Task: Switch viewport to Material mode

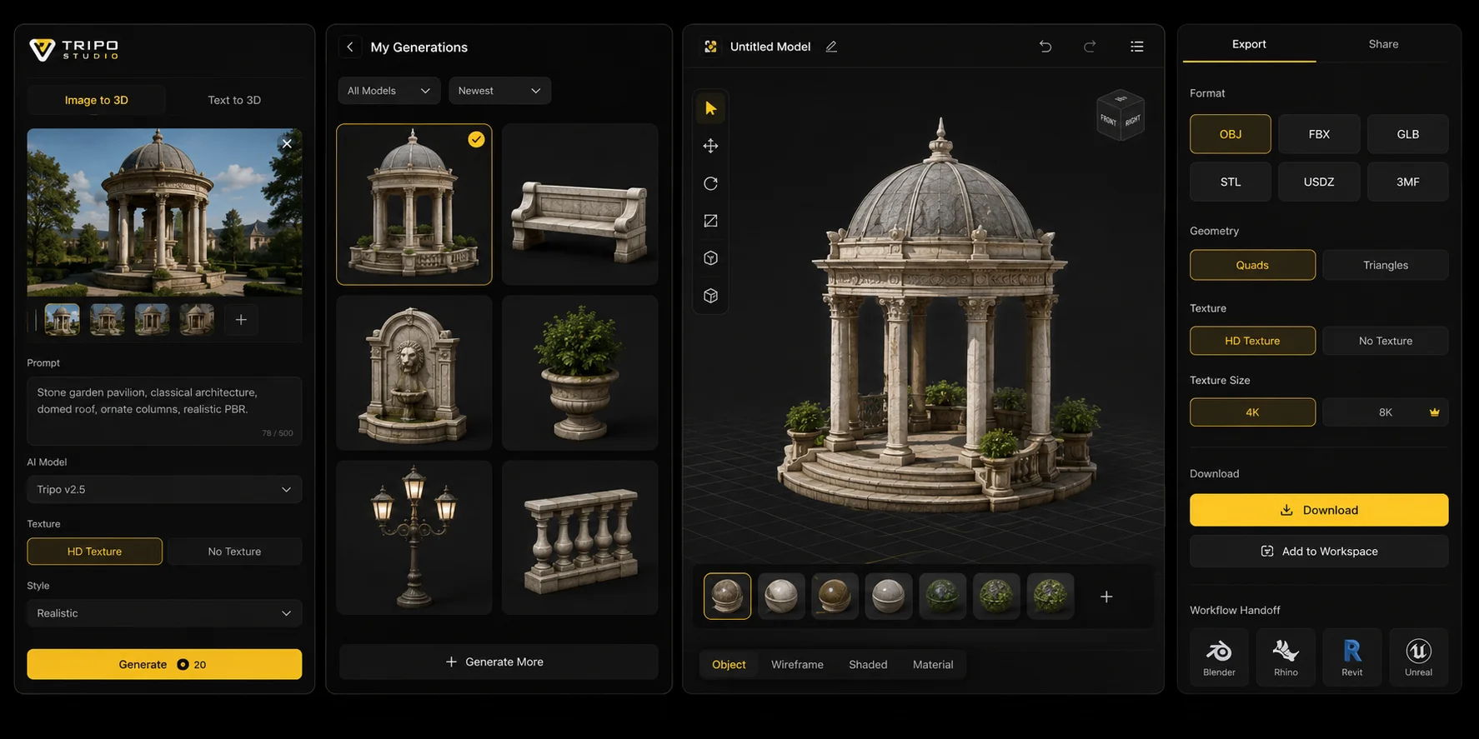Action: coord(933,665)
